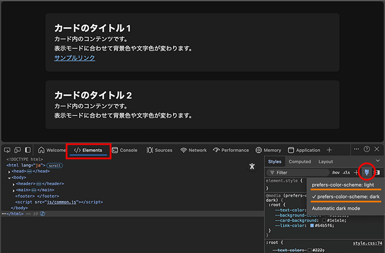Viewport: 385px width, 253px height.
Task: Select the closing </body> tag row
Action: 19,208
